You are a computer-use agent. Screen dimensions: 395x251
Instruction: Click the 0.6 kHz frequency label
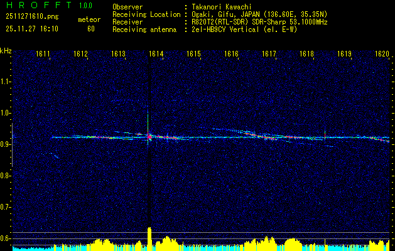5,238
